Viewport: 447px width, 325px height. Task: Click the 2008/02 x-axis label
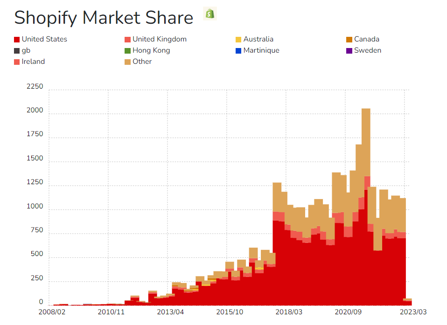click(52, 312)
